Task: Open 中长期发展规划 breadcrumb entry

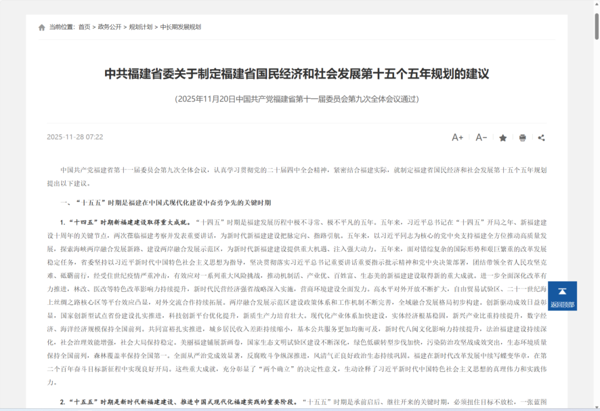Action: [x=180, y=26]
